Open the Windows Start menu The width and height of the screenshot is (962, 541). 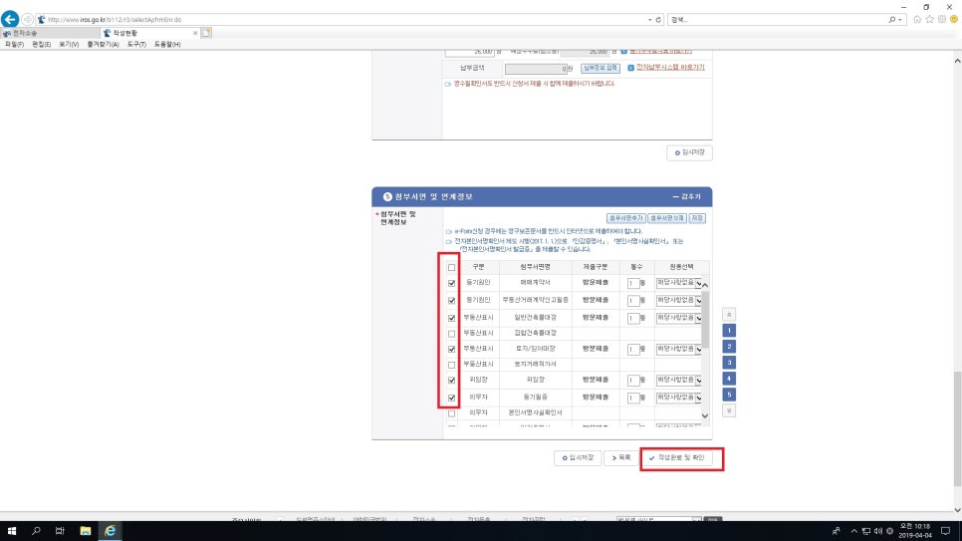(x=12, y=531)
